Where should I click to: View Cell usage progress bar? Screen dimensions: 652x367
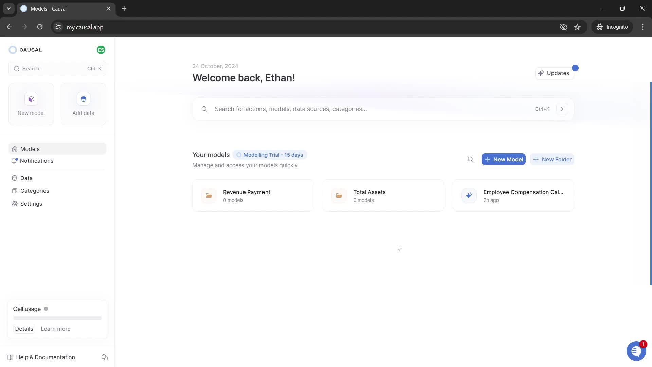click(x=57, y=318)
